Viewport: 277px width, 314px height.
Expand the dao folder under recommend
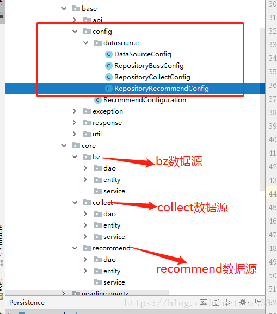[x=85, y=260]
